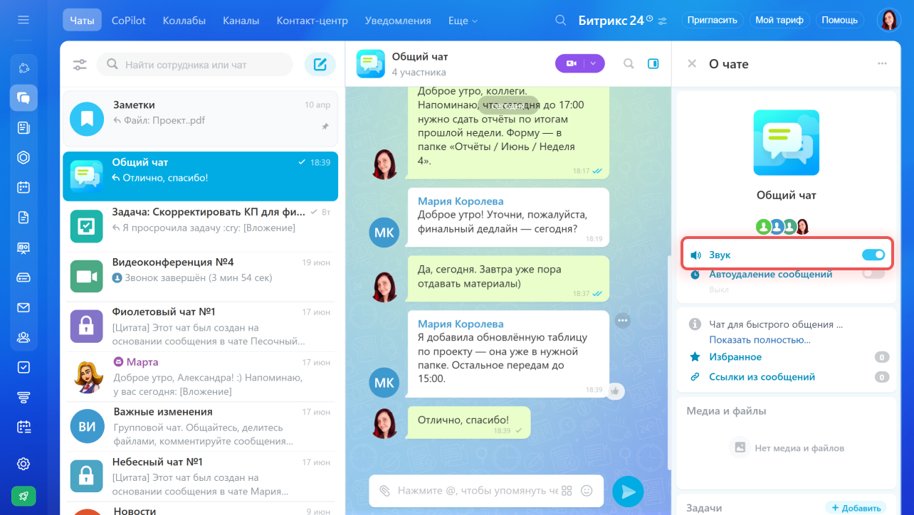Viewport: 914px width, 515px height.
Task: Focus the Найти сотрудника или чат search field
Action: [195, 65]
